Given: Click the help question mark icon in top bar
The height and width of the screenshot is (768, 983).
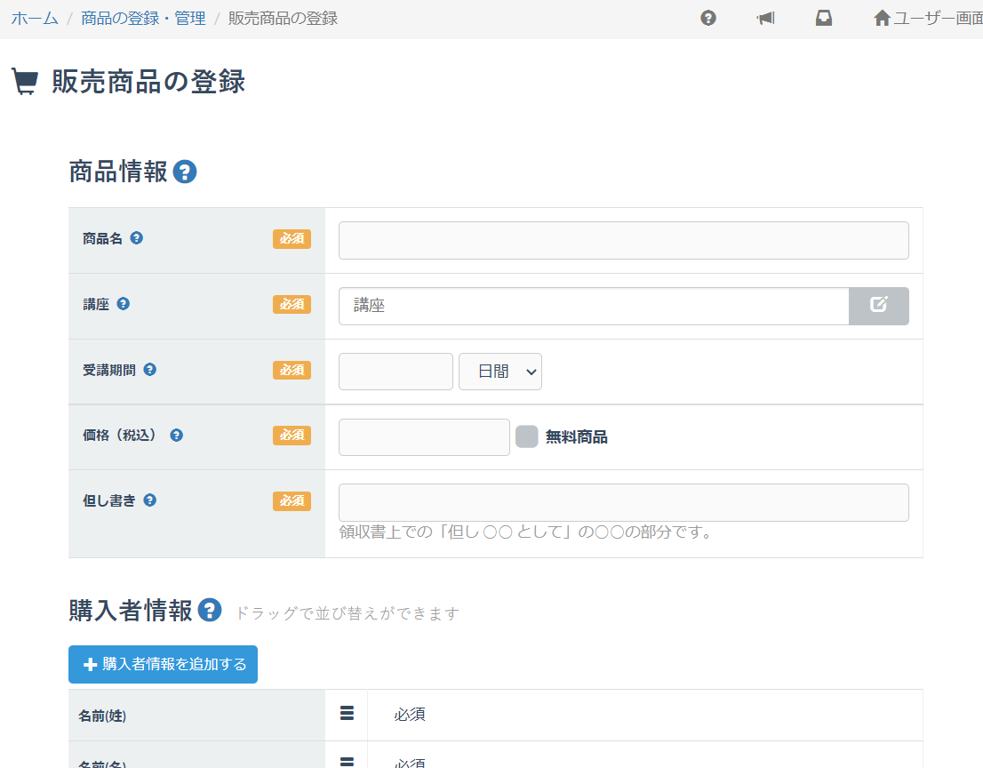Looking at the screenshot, I should point(708,18).
